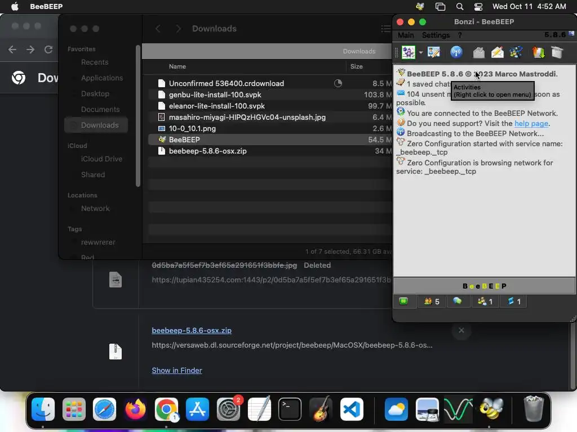Open the create group chat icon

coord(516,52)
